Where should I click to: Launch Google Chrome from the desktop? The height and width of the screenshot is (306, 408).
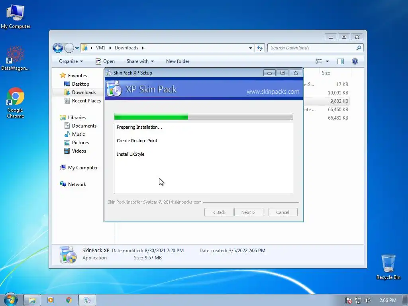click(16, 103)
